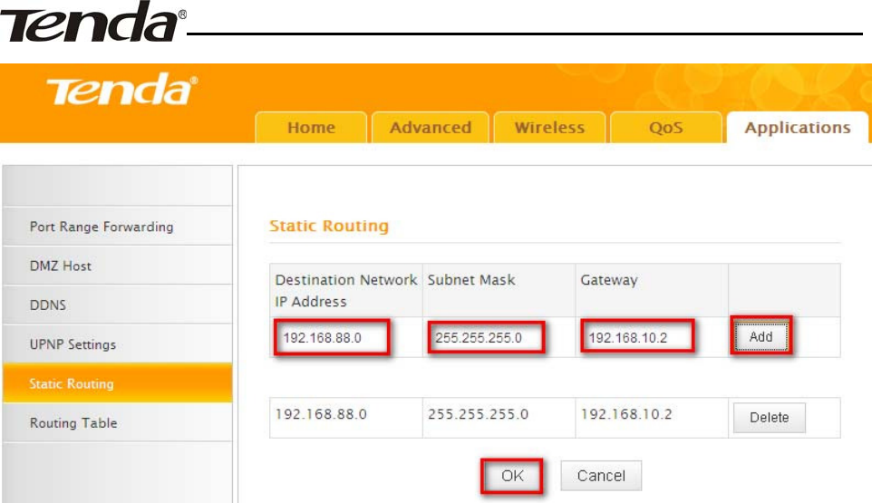872x503 pixels.
Task: Click the Gateway column header
Action: (652, 290)
